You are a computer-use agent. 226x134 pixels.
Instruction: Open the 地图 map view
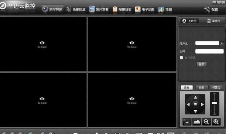[x=165, y=9]
